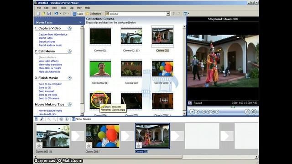Play the storyboard
The width and height of the screenshot is (292, 164).
(x=67, y=119)
